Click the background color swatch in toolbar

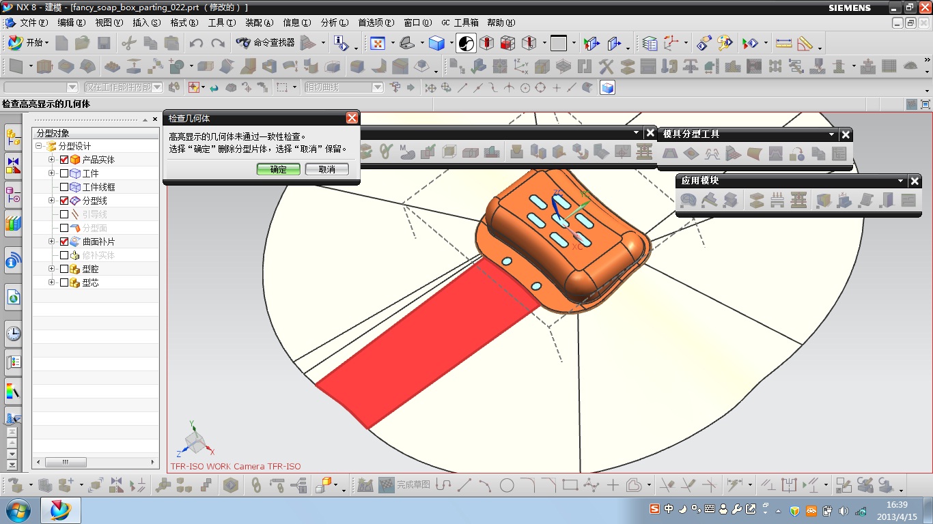coord(559,43)
